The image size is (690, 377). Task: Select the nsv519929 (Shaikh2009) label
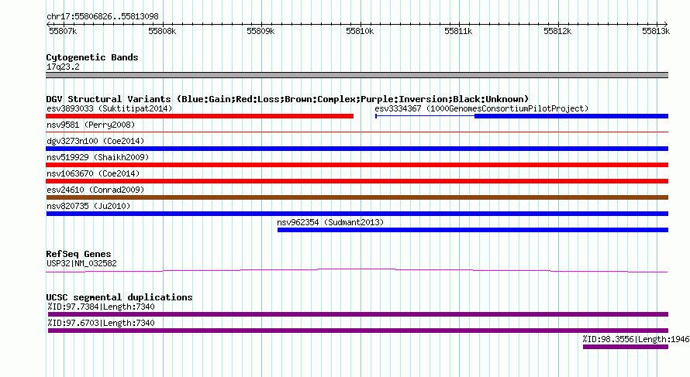click(x=98, y=157)
